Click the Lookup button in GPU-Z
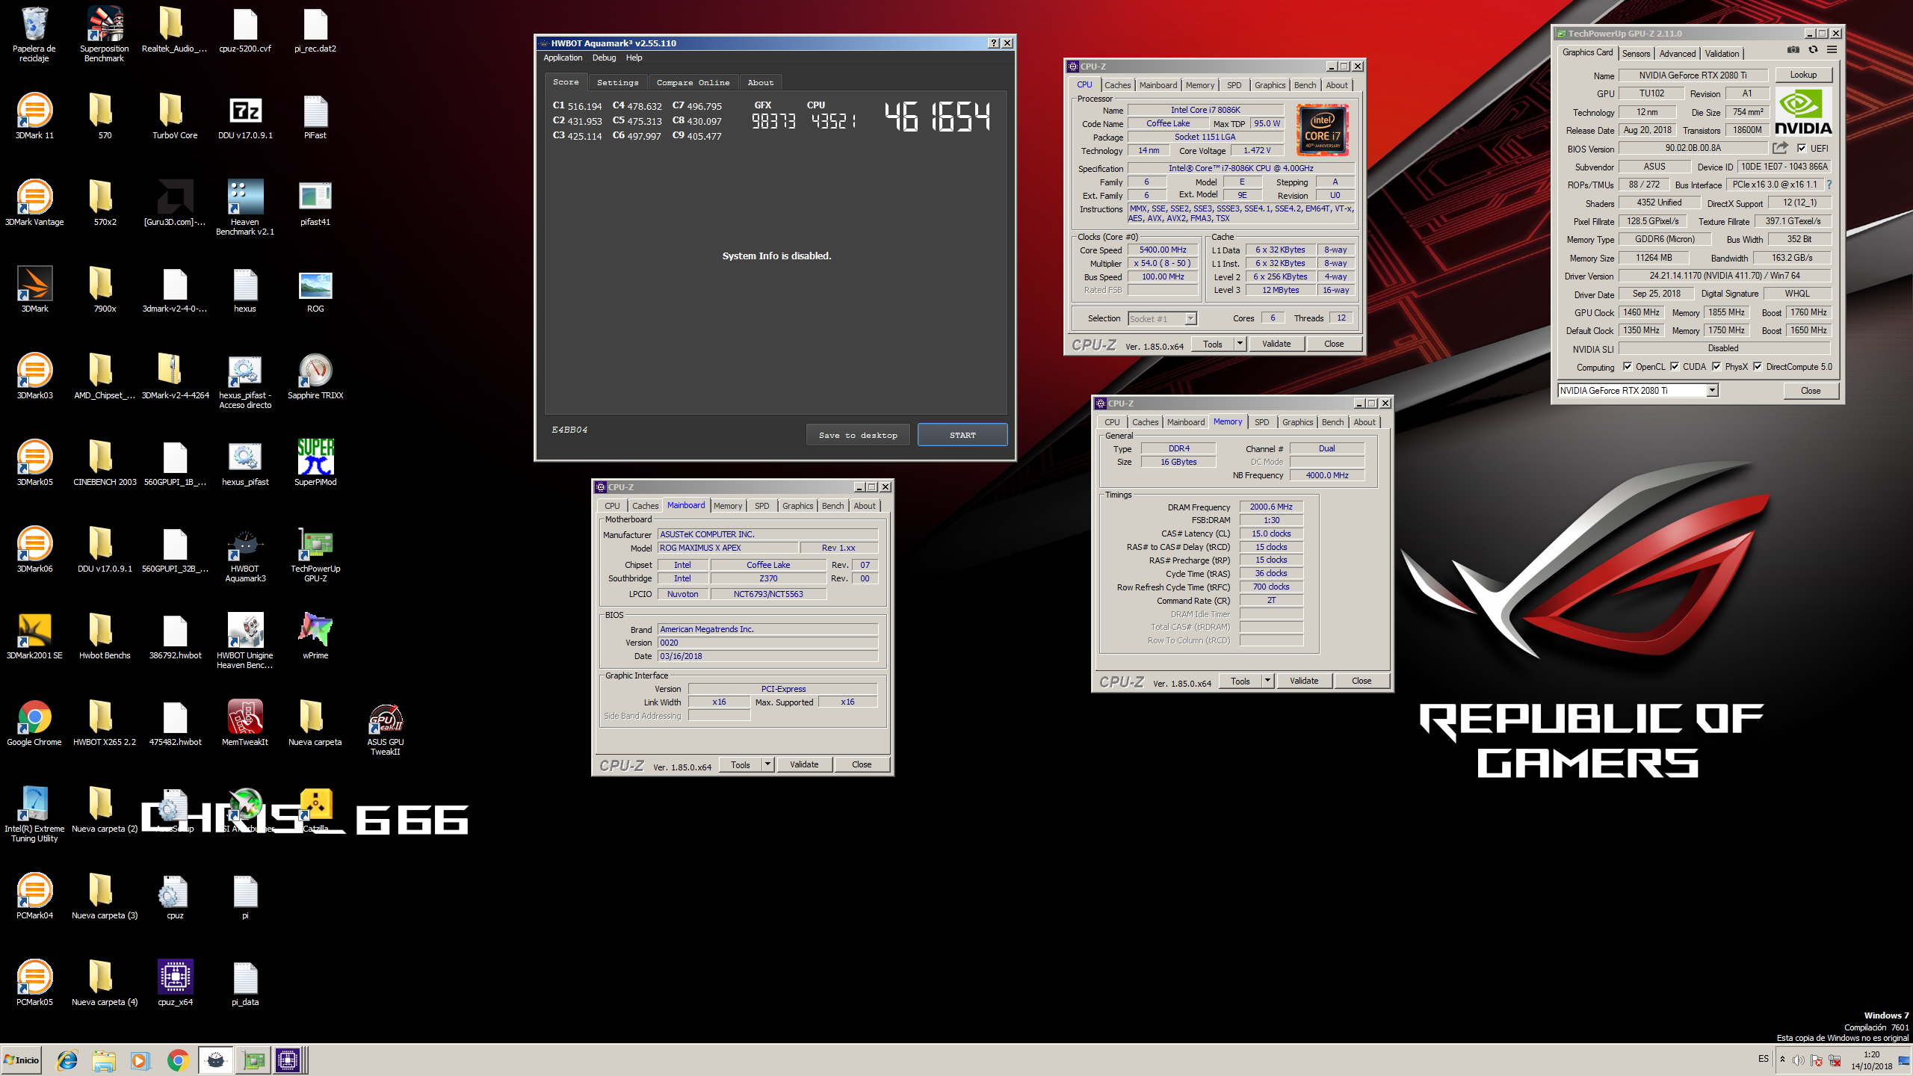Image resolution: width=1913 pixels, height=1076 pixels. [x=1803, y=75]
